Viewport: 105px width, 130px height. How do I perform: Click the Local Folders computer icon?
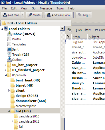pos(6,29)
